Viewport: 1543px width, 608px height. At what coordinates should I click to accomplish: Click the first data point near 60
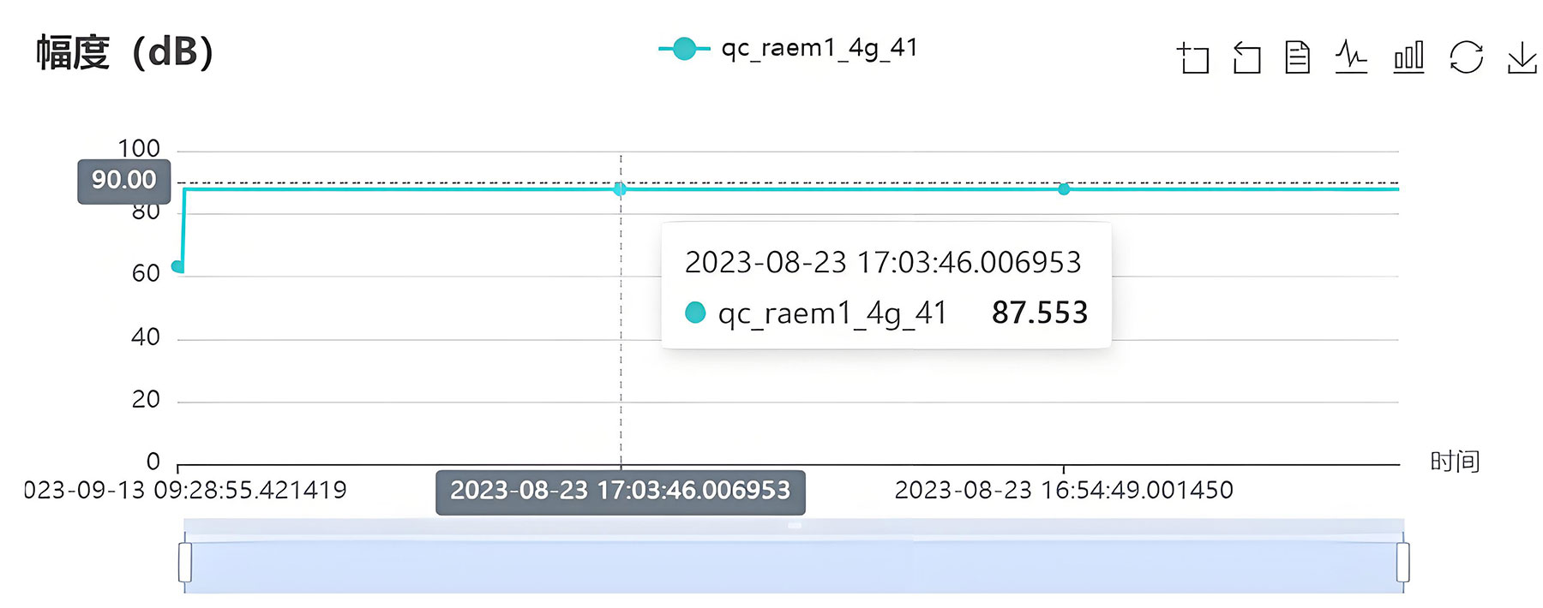[x=177, y=266]
